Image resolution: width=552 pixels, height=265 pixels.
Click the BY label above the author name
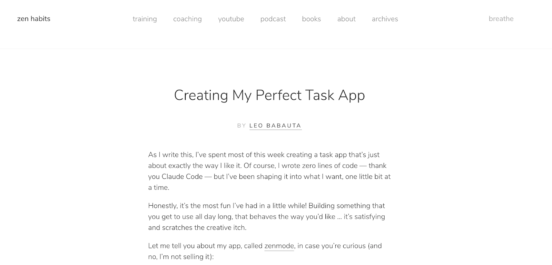coord(241,126)
